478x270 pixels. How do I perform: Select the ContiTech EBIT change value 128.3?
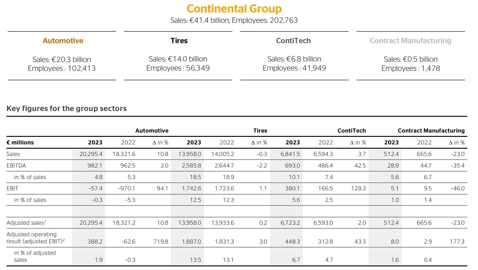358,189
